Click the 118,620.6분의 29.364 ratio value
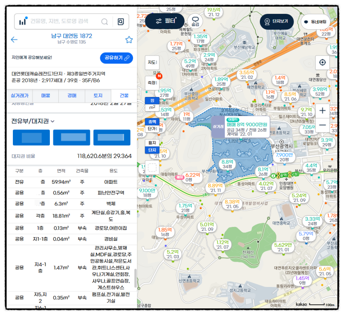 click(x=105, y=156)
